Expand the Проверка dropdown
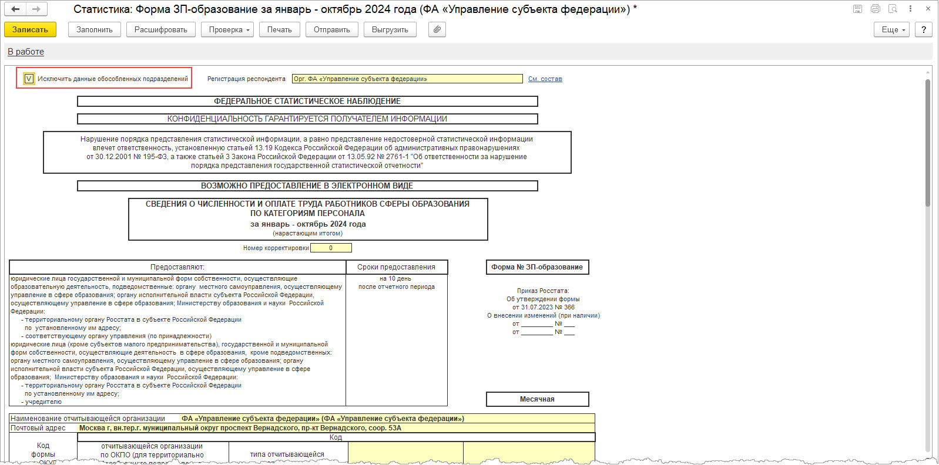939x465 pixels. tap(227, 29)
